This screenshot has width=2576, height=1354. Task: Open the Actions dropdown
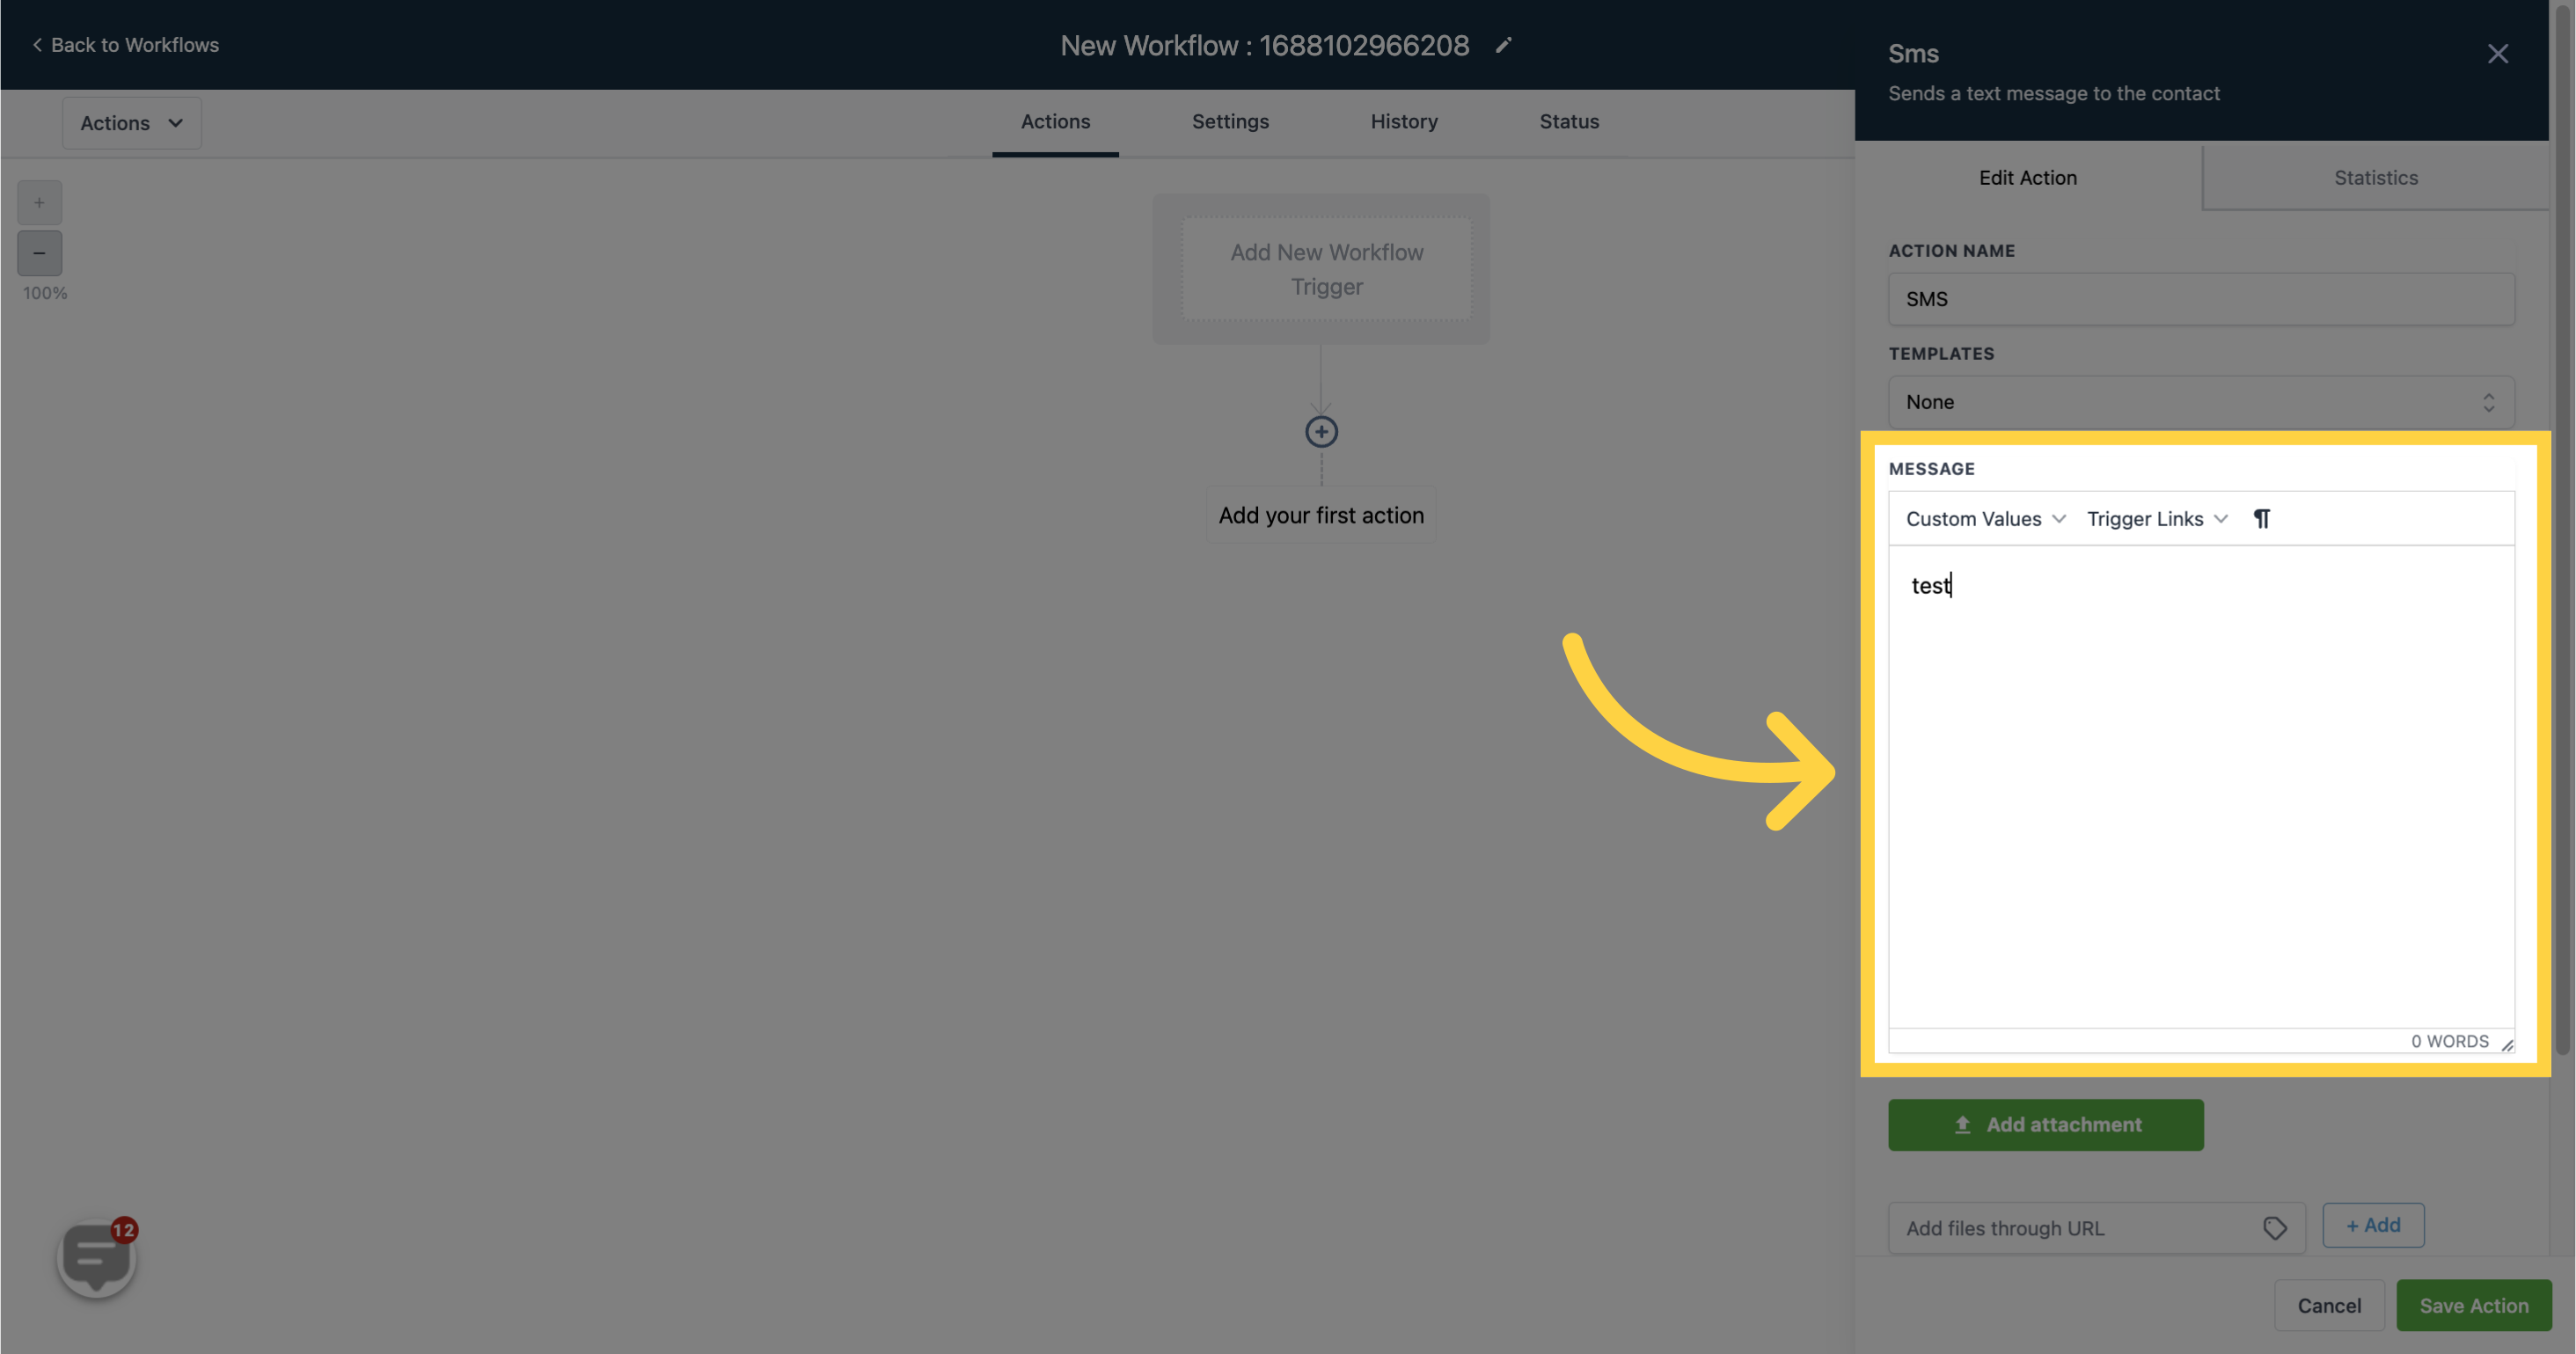(x=132, y=123)
